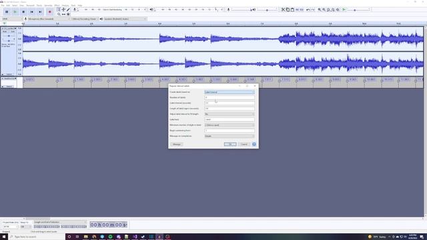Click Fit selection to width icon

coord(328,9)
